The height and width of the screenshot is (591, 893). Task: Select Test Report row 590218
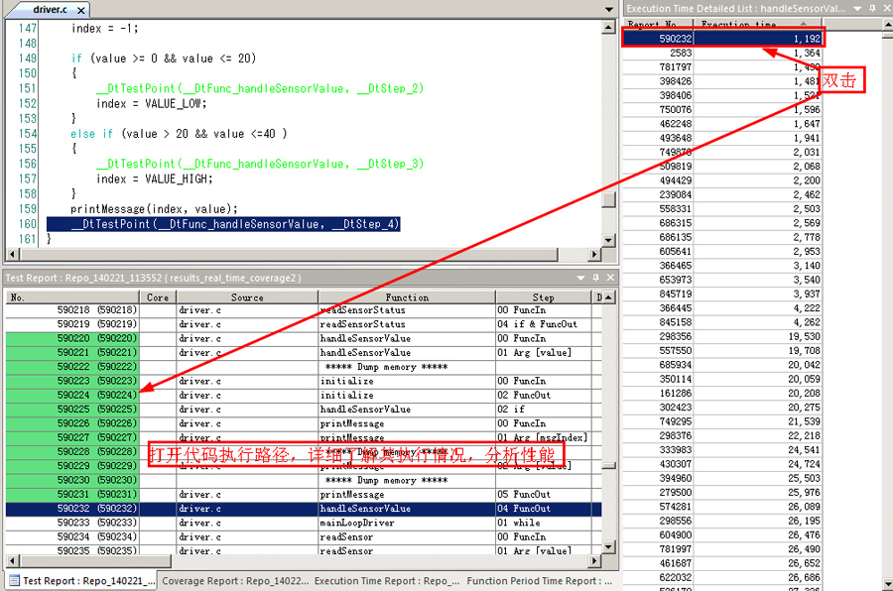pyautogui.click(x=304, y=310)
